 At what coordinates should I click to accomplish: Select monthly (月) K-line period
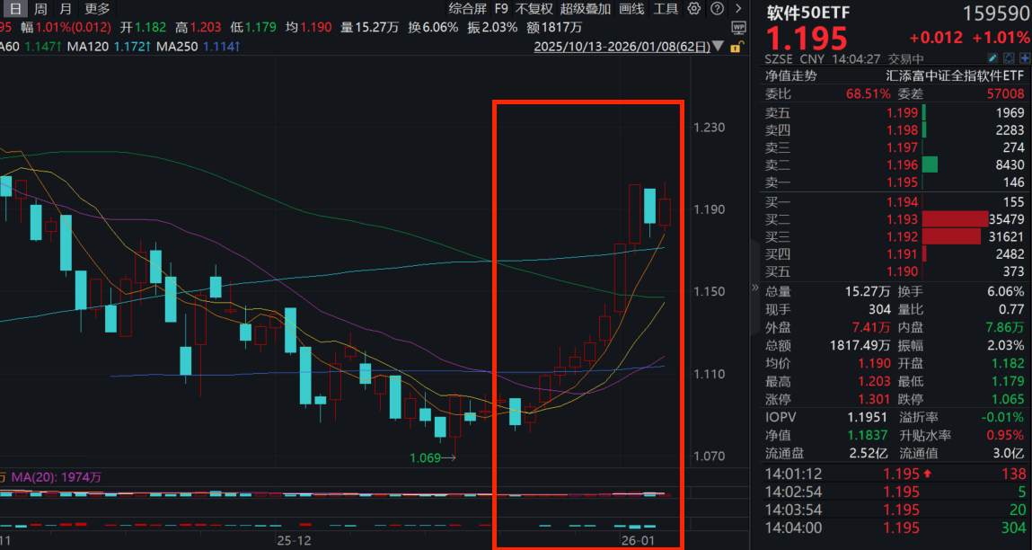click(66, 9)
